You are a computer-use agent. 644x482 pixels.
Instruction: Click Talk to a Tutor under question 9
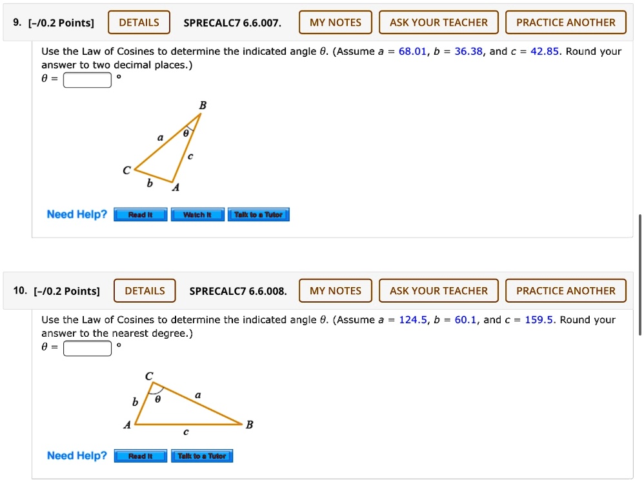pos(258,214)
